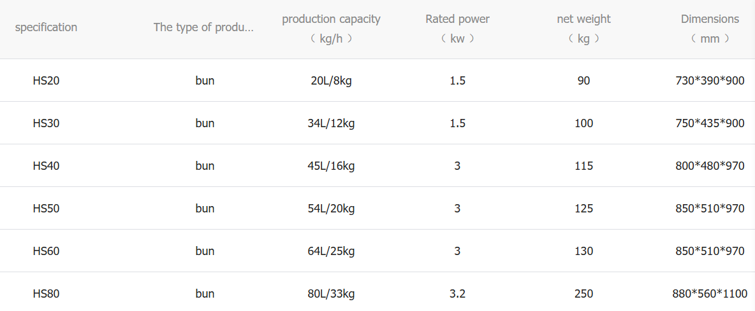This screenshot has height=311, width=755.
Task: Click the Rated power column header
Action: click(x=457, y=28)
